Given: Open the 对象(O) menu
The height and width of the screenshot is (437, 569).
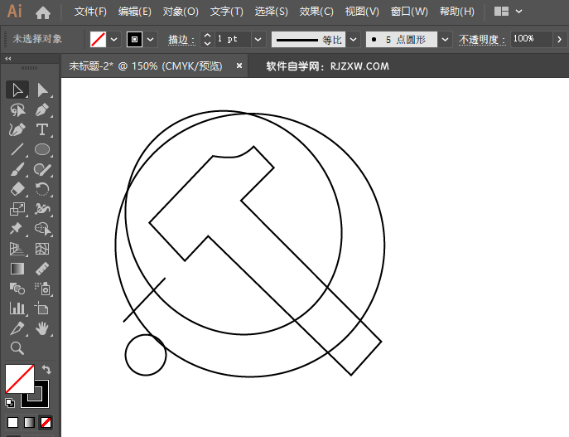Looking at the screenshot, I should click(181, 12).
